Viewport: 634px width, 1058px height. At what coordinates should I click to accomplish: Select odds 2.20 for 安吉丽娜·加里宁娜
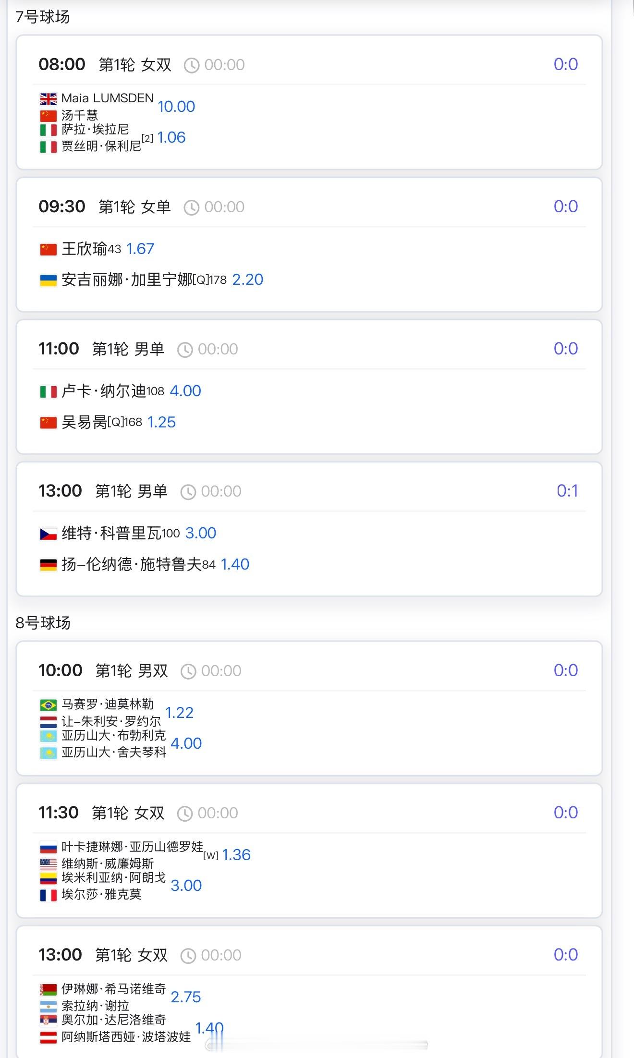point(248,280)
